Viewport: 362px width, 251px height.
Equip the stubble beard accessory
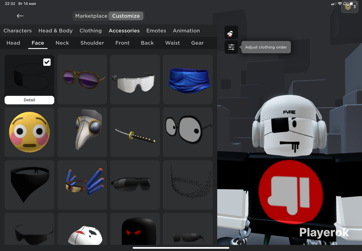coord(188,185)
